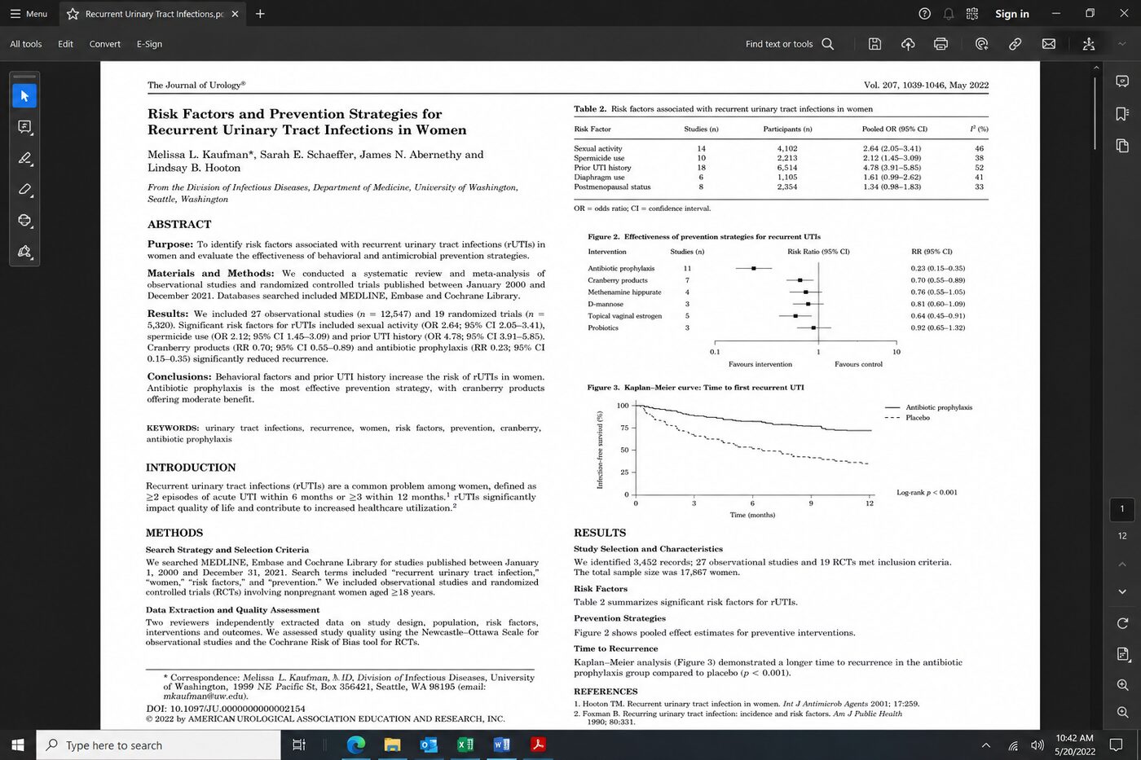Click the mkaufman@uw.edu email address
This screenshot has height=760, width=1141.
(x=205, y=696)
